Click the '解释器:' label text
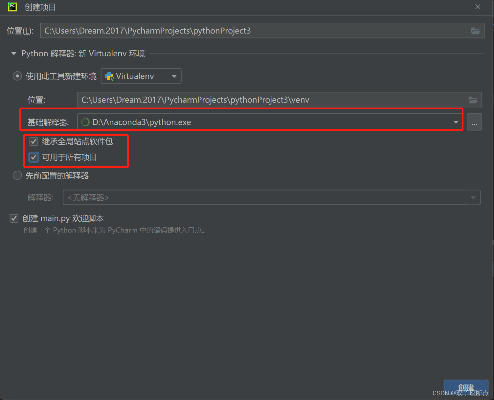The width and height of the screenshot is (494, 400). (x=40, y=198)
